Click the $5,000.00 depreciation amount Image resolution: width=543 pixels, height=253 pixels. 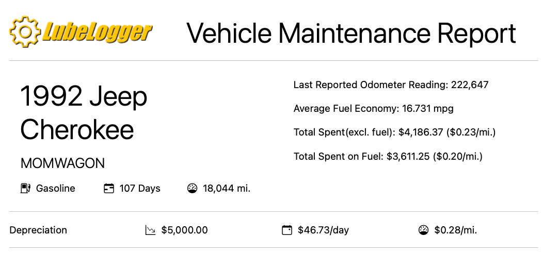click(184, 230)
